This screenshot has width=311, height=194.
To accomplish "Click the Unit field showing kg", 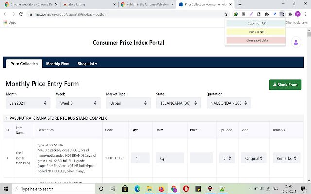I will [170, 158].
